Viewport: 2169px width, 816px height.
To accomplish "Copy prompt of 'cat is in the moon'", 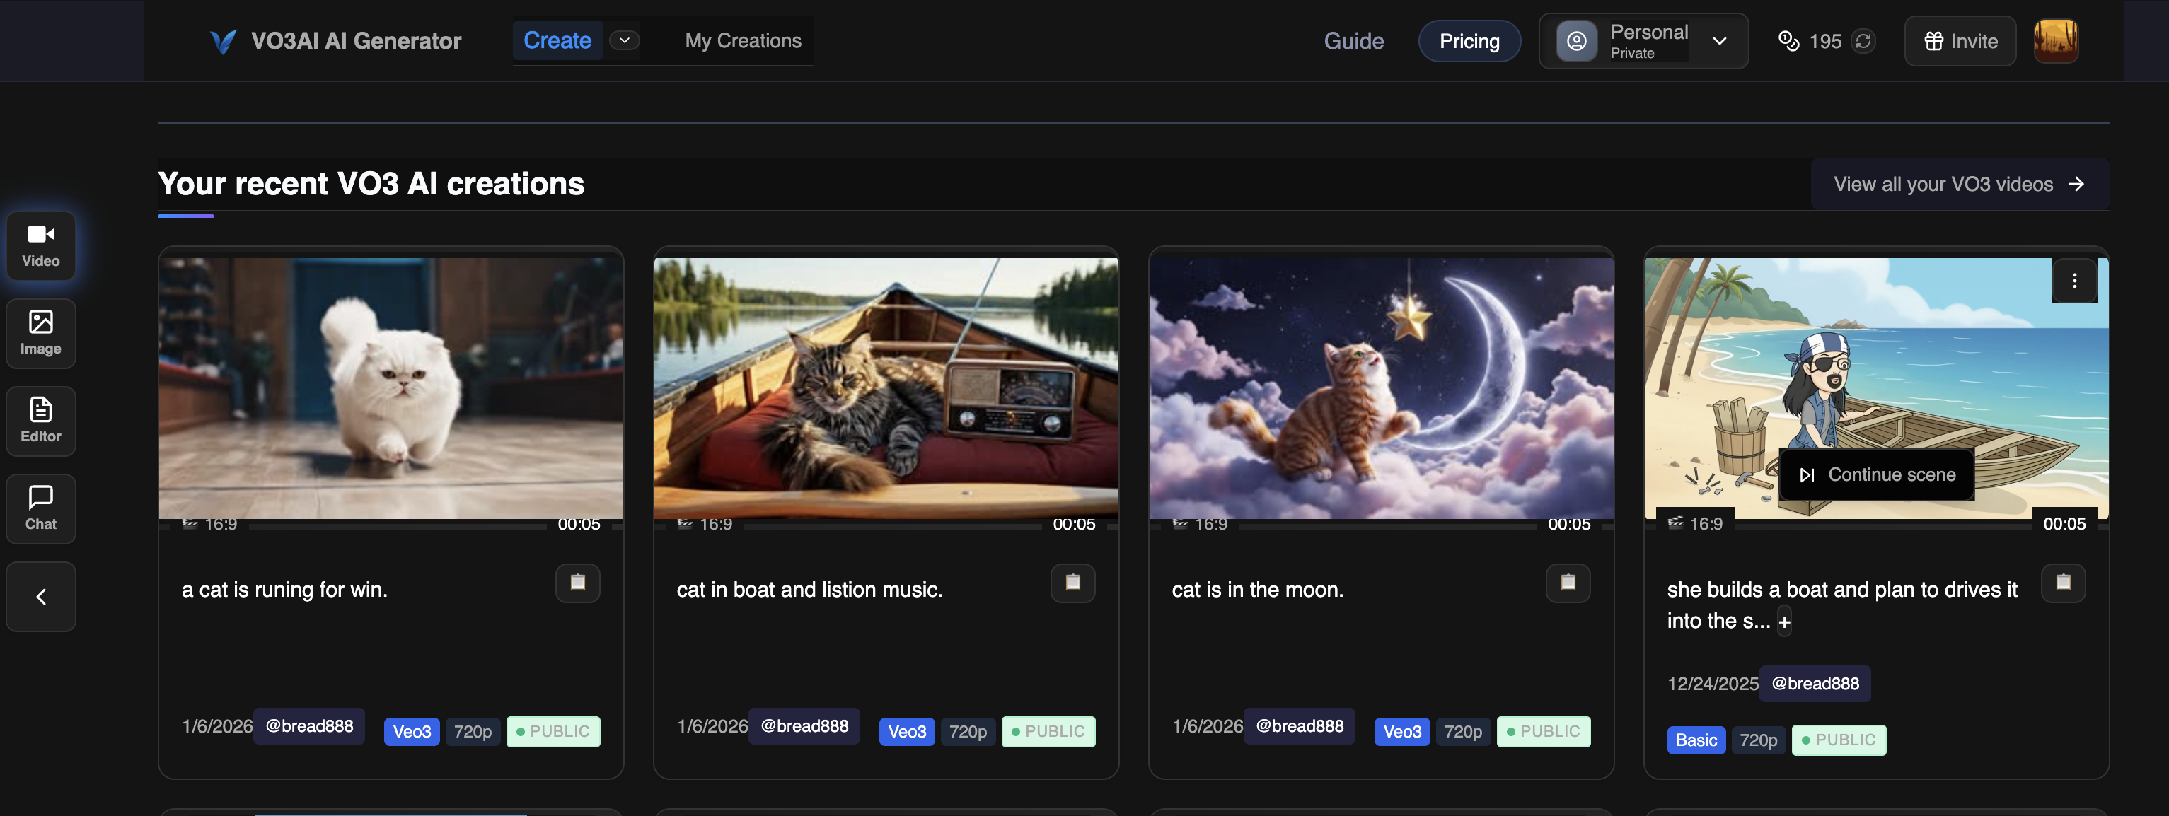I will coord(1568,582).
